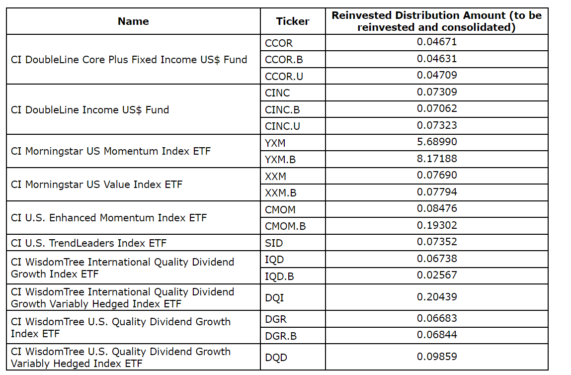Click the XXM.B ticker cell

point(280,193)
